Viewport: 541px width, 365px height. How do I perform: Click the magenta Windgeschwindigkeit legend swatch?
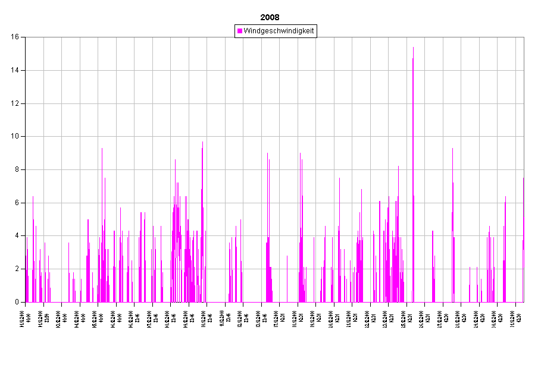click(x=240, y=31)
